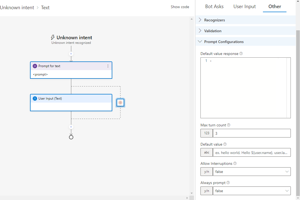Click the canvas scroll down arrow

[192, 193]
